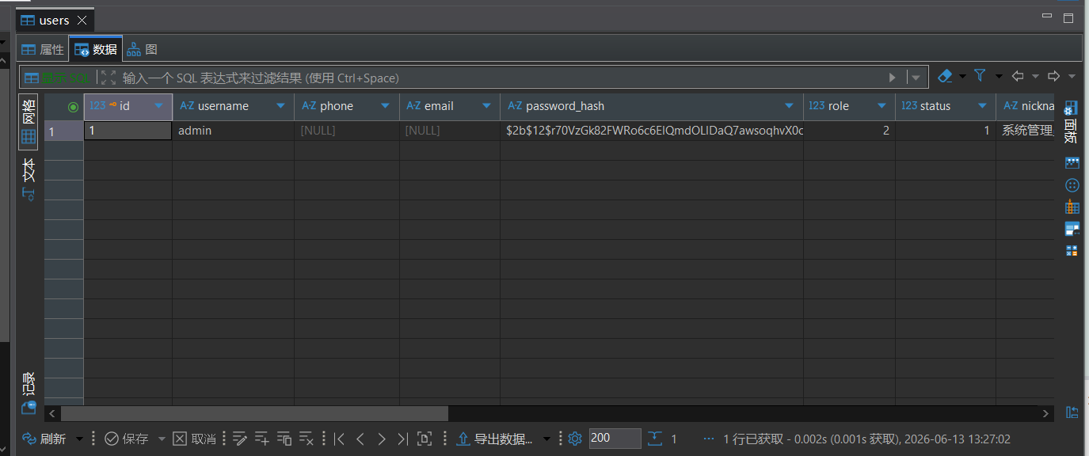The width and height of the screenshot is (1089, 456).
Task: Open custom filter settings with the funnel icon
Action: [x=980, y=76]
